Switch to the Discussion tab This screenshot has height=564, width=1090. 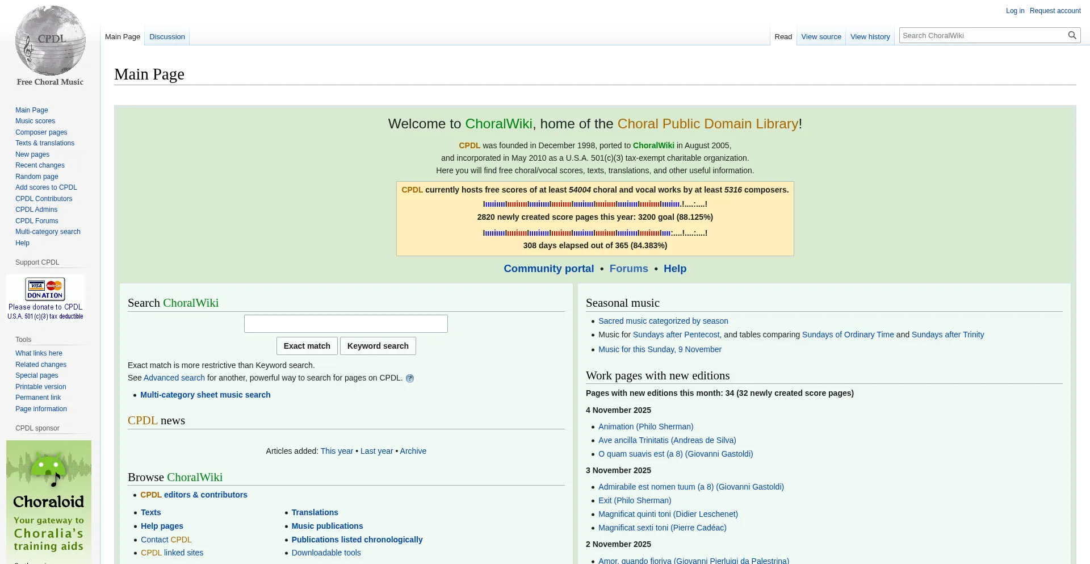(x=167, y=37)
